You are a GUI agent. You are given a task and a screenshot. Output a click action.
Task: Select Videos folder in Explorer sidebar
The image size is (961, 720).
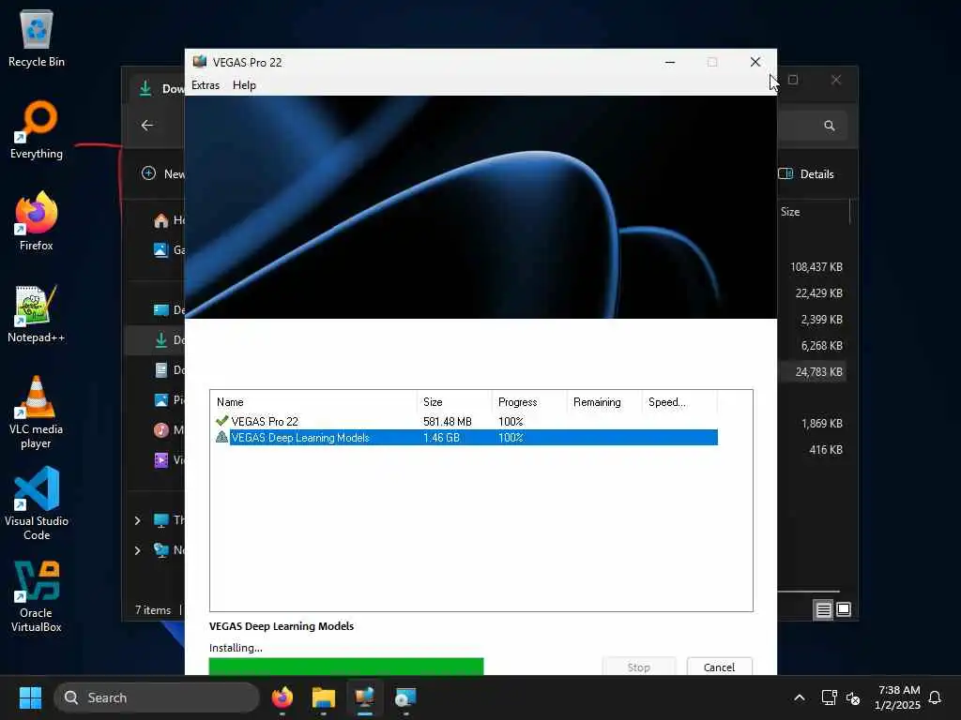[x=169, y=459]
